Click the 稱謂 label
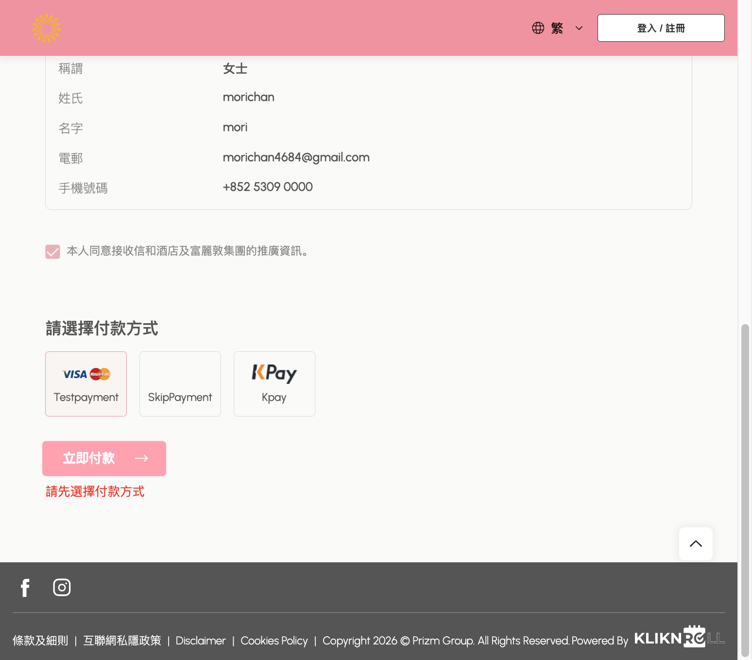This screenshot has width=752, height=660. click(70, 69)
